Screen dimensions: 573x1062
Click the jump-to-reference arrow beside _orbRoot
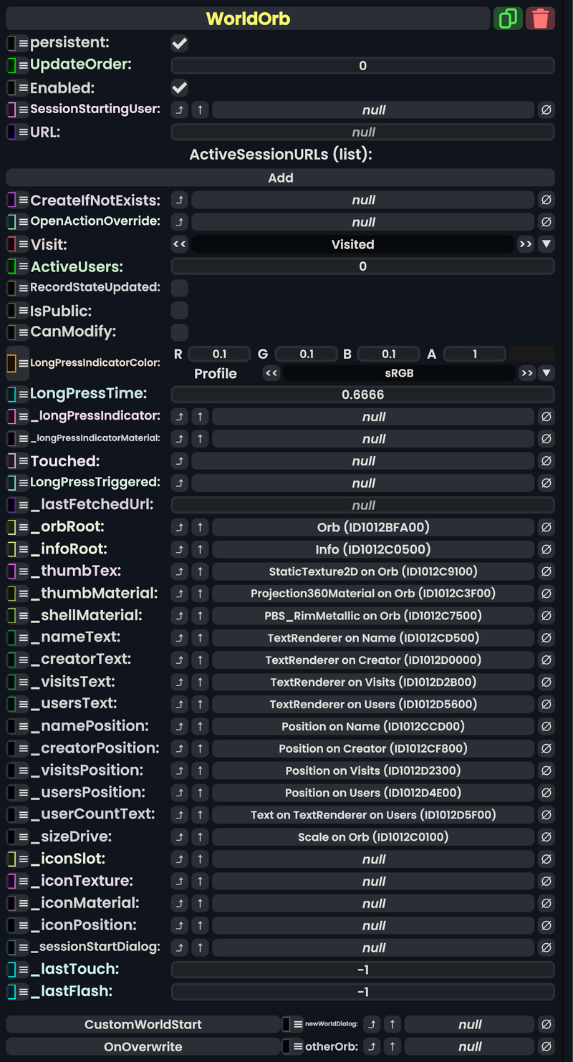point(179,527)
